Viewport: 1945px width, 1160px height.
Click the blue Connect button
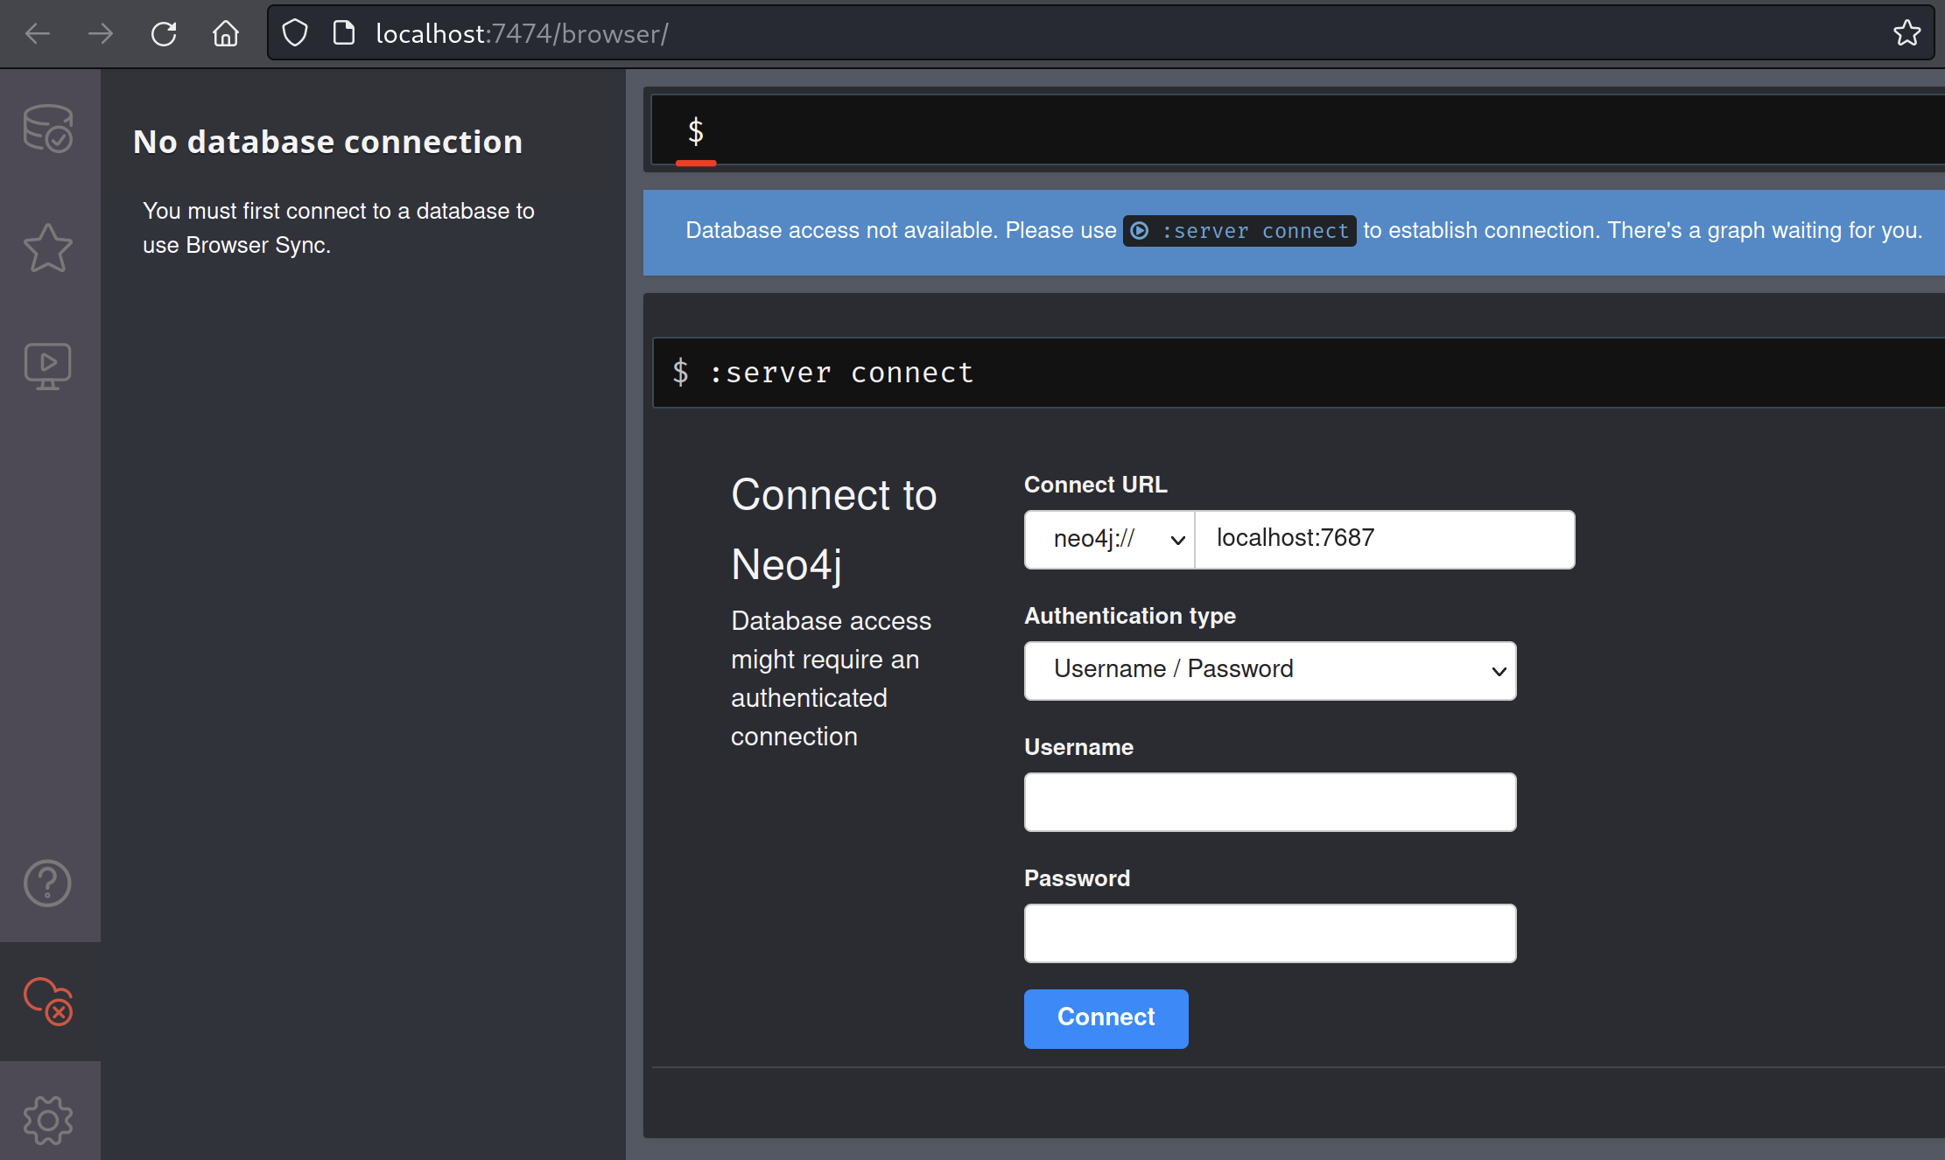pos(1106,1018)
